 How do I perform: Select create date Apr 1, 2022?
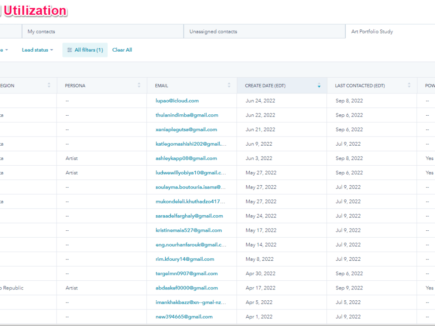coord(259,317)
